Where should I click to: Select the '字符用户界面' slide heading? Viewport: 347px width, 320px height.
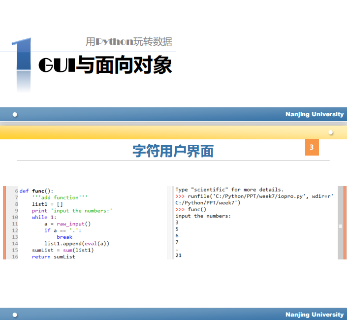point(173,151)
